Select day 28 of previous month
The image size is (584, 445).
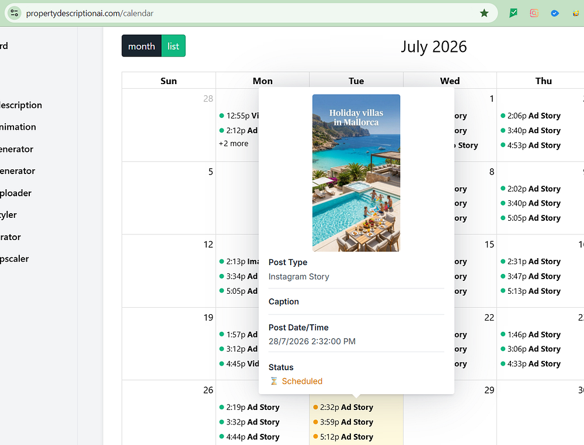click(x=208, y=99)
